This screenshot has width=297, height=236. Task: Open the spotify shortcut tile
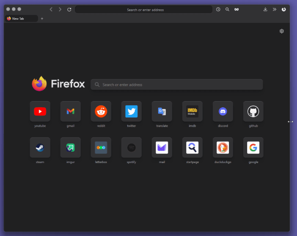click(x=132, y=148)
